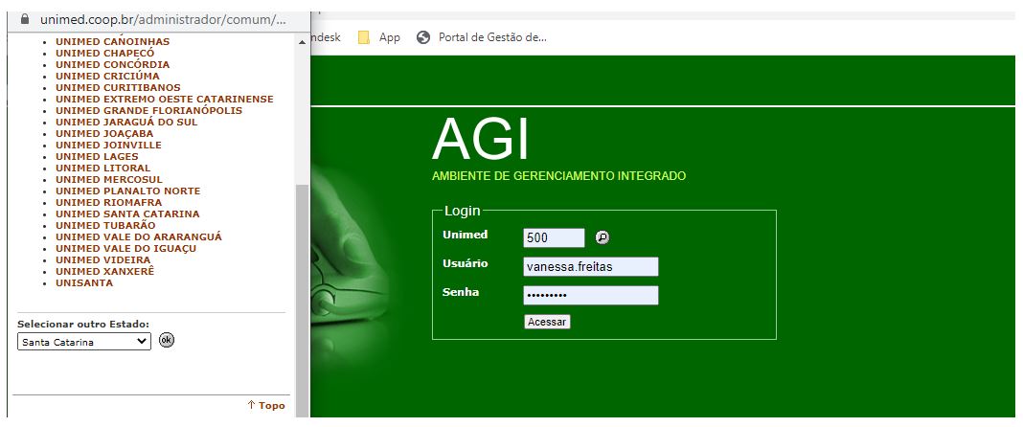Open the Santa Catarina state dropdown
Image resolution: width=1023 pixels, height=427 pixels.
[x=84, y=342]
